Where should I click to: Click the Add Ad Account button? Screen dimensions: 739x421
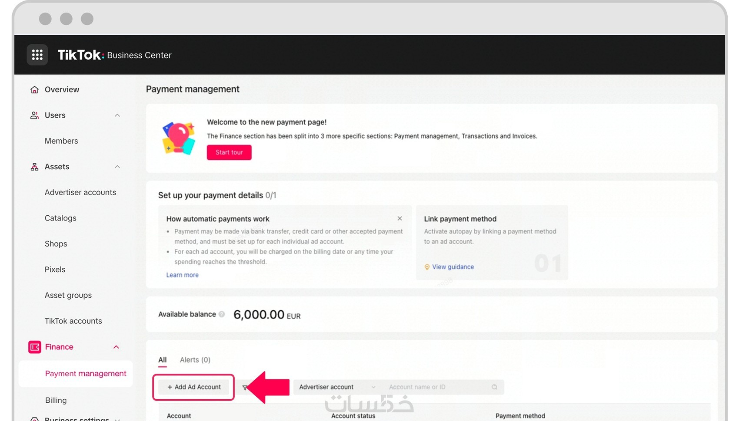point(194,387)
